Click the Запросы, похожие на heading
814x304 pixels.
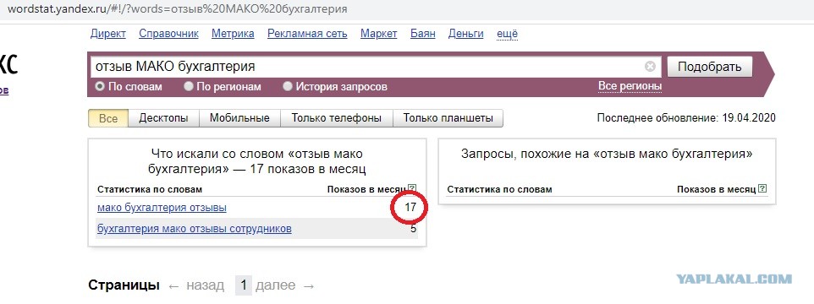607,154
